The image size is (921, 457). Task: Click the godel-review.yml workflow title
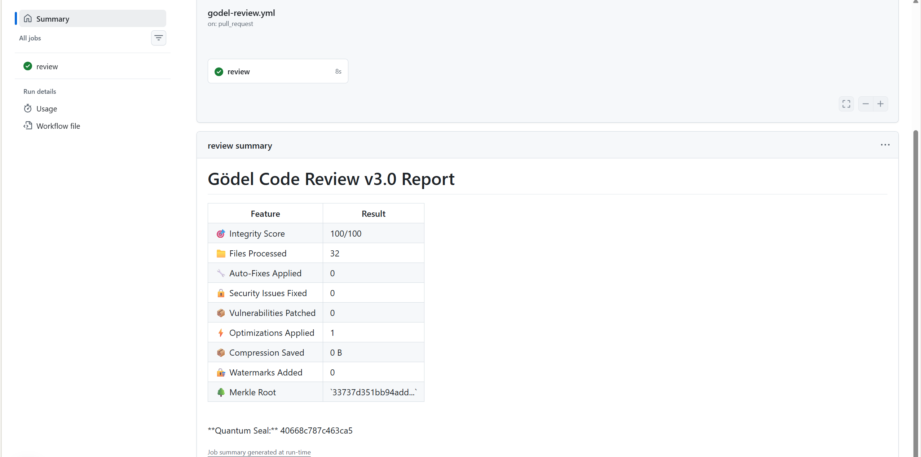tap(241, 13)
